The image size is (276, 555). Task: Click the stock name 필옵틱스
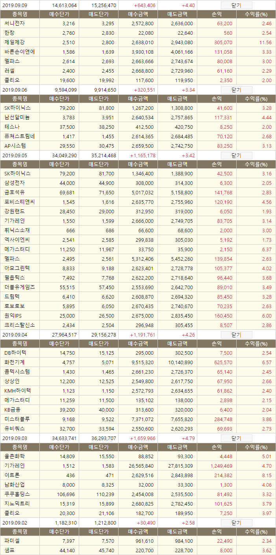coord(15,278)
